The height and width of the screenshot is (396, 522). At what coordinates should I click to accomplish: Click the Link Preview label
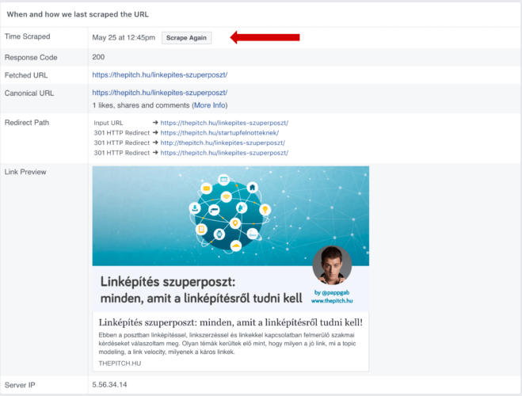pos(25,172)
